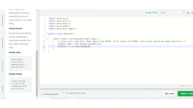Screen dimensions: 193x108
Task: Click the 'import java.math.*;' line
Action: (59, 26)
